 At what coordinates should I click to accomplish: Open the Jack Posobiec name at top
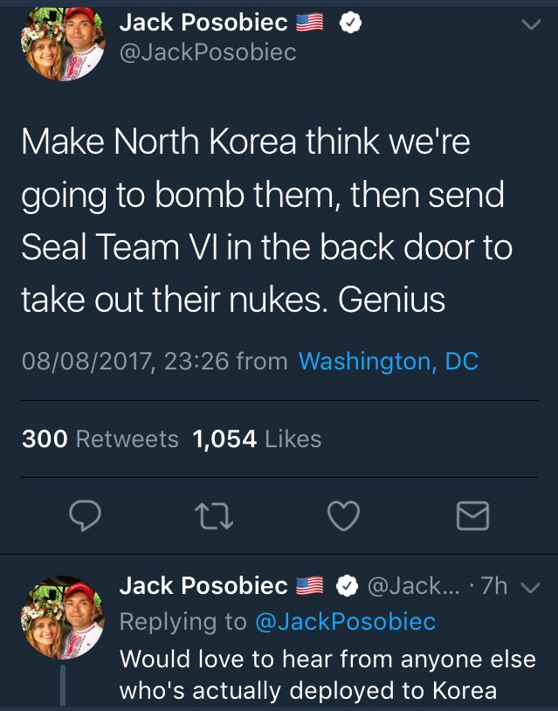pos(203,22)
